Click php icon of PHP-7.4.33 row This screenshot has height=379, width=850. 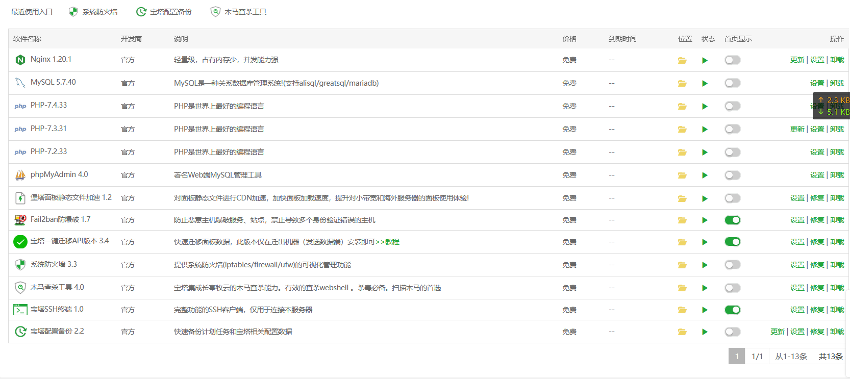20,106
